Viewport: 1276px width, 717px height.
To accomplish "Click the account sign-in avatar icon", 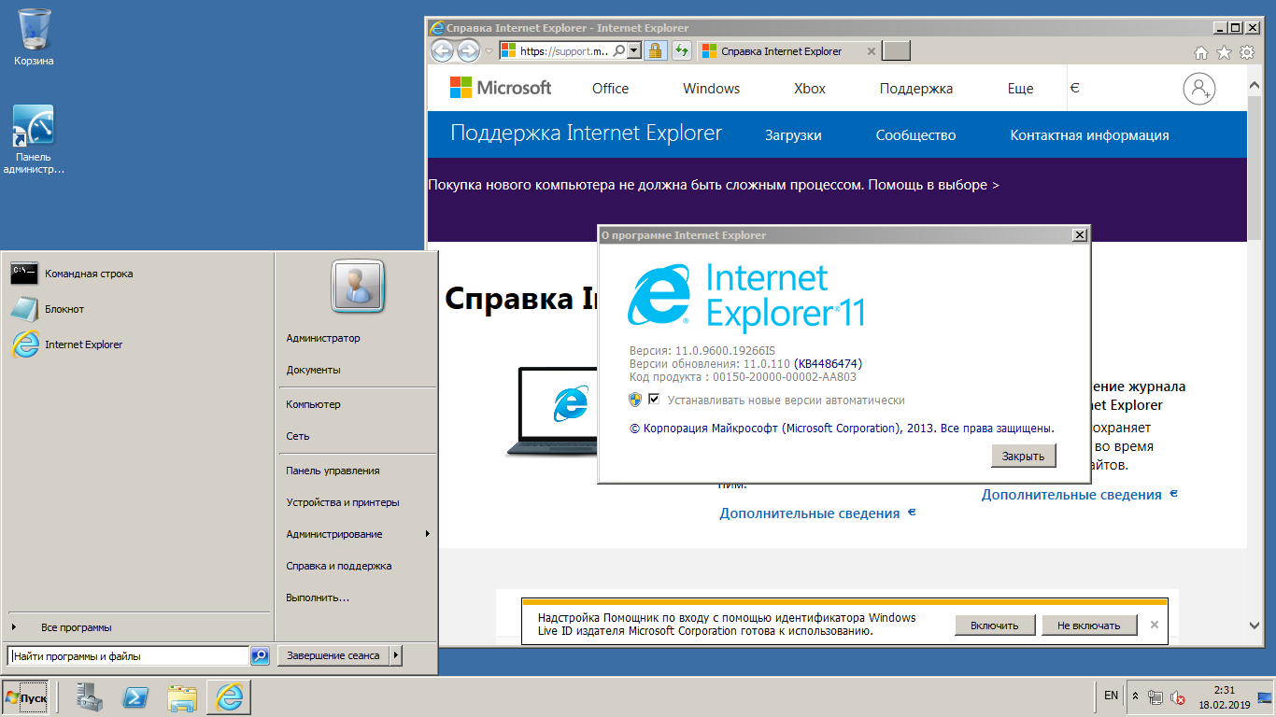I will tap(1198, 89).
